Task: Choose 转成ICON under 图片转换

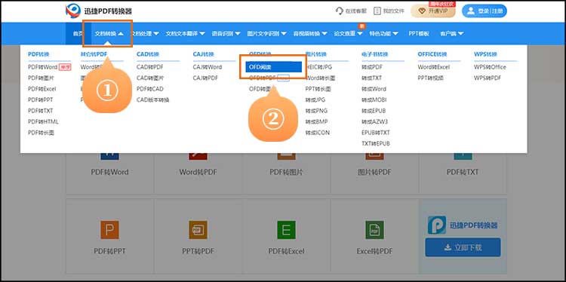Action: [x=317, y=133]
